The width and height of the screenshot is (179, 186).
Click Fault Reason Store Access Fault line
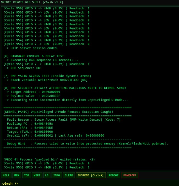[x=64, y=120]
